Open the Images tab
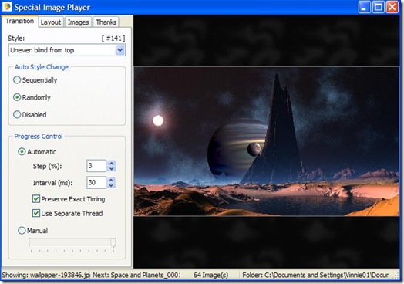Screen dimensions: 404x284 [x=78, y=22]
